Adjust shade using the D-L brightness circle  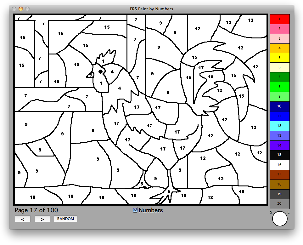click(280, 219)
